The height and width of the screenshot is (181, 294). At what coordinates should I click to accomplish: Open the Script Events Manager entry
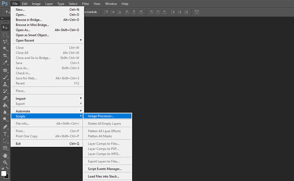pyautogui.click(x=105, y=169)
